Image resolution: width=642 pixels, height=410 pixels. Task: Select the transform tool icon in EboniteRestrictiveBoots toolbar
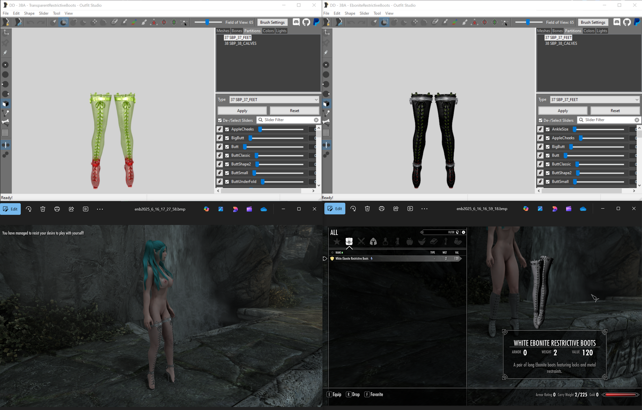(x=415, y=22)
